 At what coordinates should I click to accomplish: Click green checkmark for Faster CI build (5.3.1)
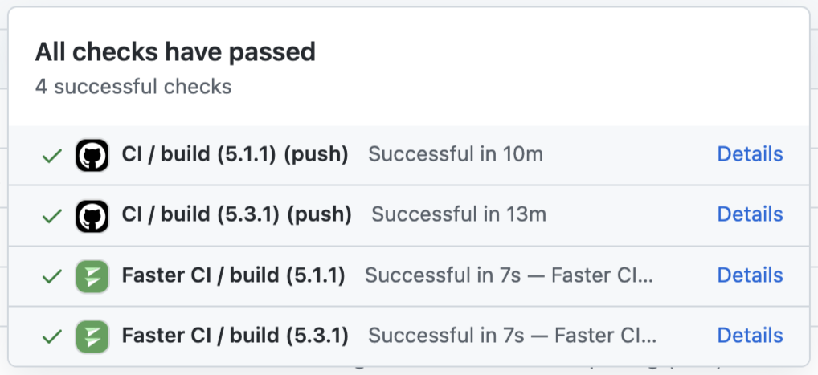click(52, 336)
